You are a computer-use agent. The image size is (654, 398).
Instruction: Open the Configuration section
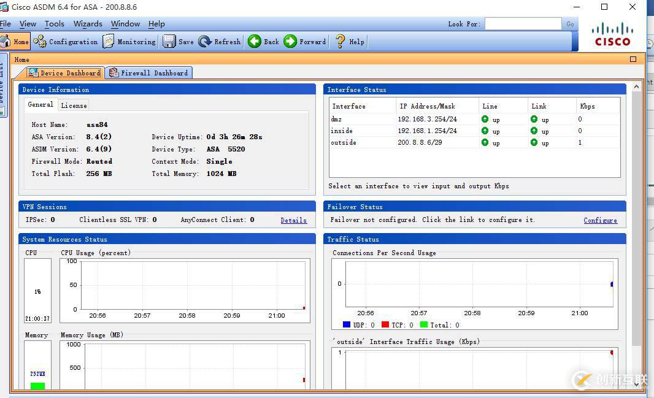click(66, 42)
